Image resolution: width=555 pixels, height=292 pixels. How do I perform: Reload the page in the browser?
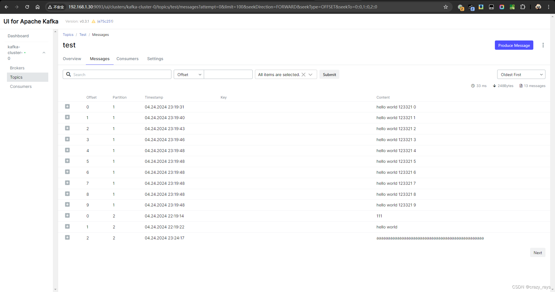point(27,7)
